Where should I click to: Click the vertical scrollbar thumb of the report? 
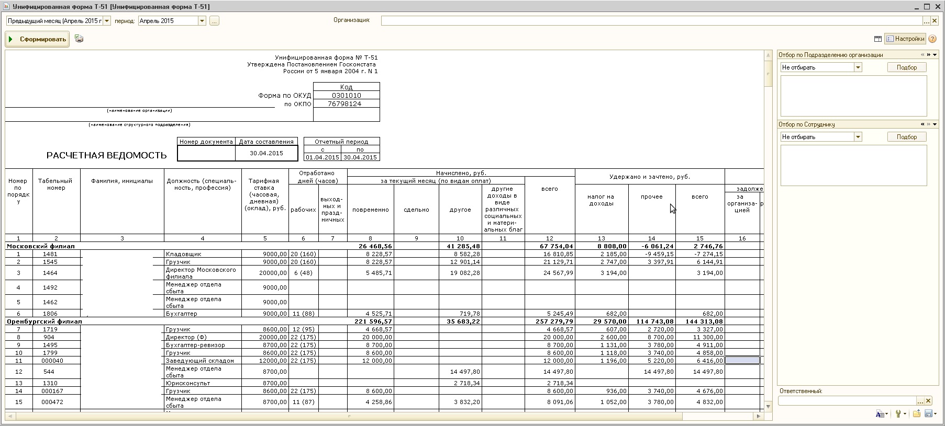[x=769, y=73]
